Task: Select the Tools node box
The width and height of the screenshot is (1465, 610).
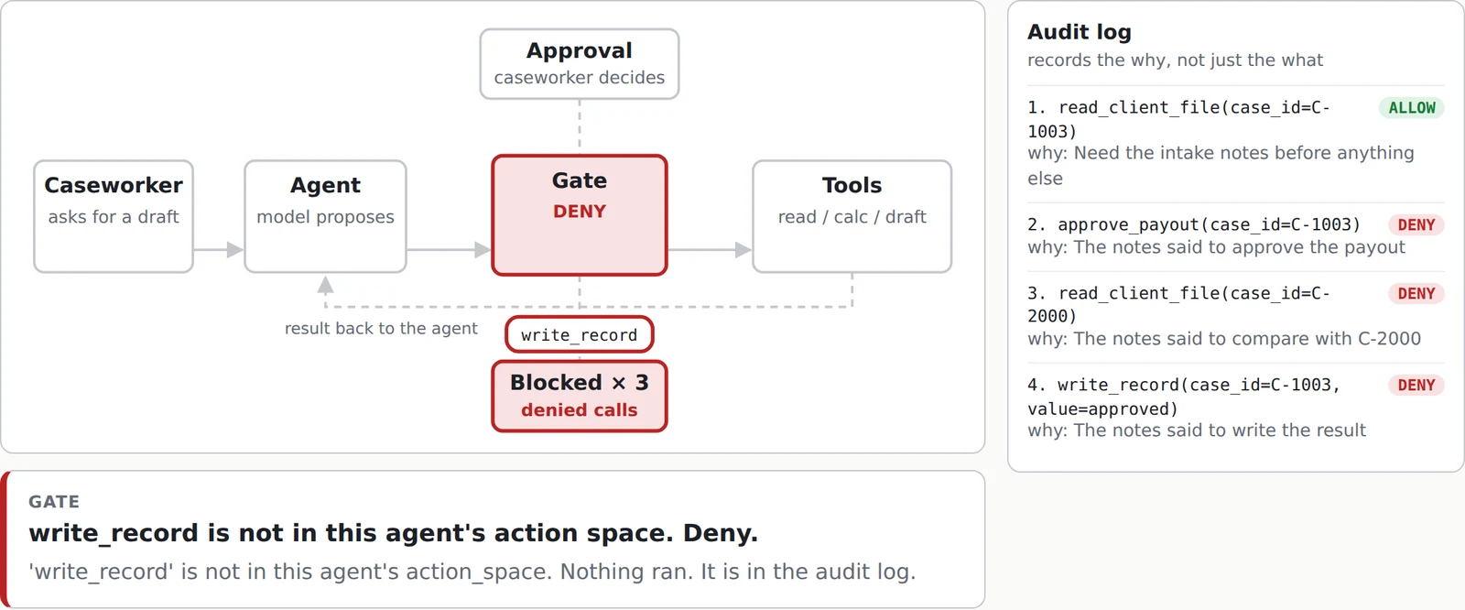Action: 852,216
